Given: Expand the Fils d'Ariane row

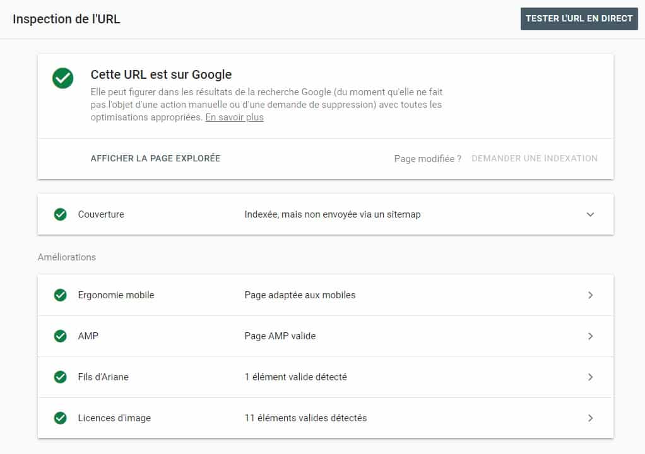Looking at the screenshot, I should [x=591, y=377].
